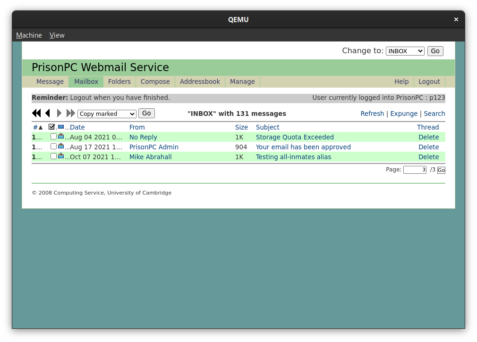Tick checkbox for No Reply message

[x=53, y=137]
